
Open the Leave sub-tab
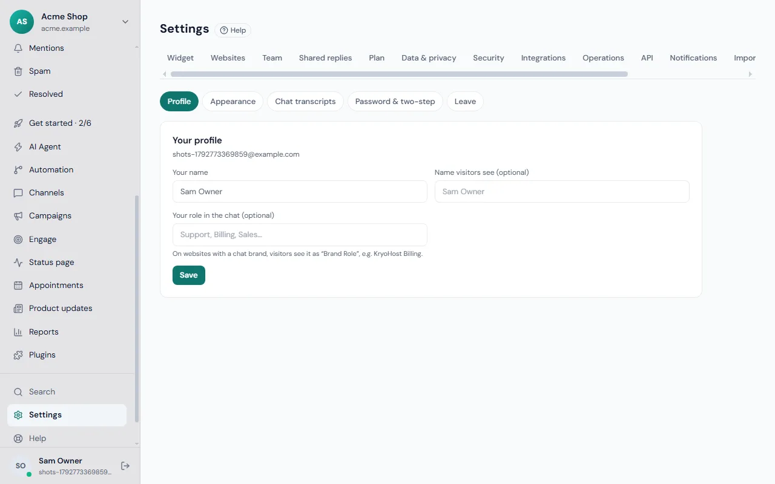465,101
